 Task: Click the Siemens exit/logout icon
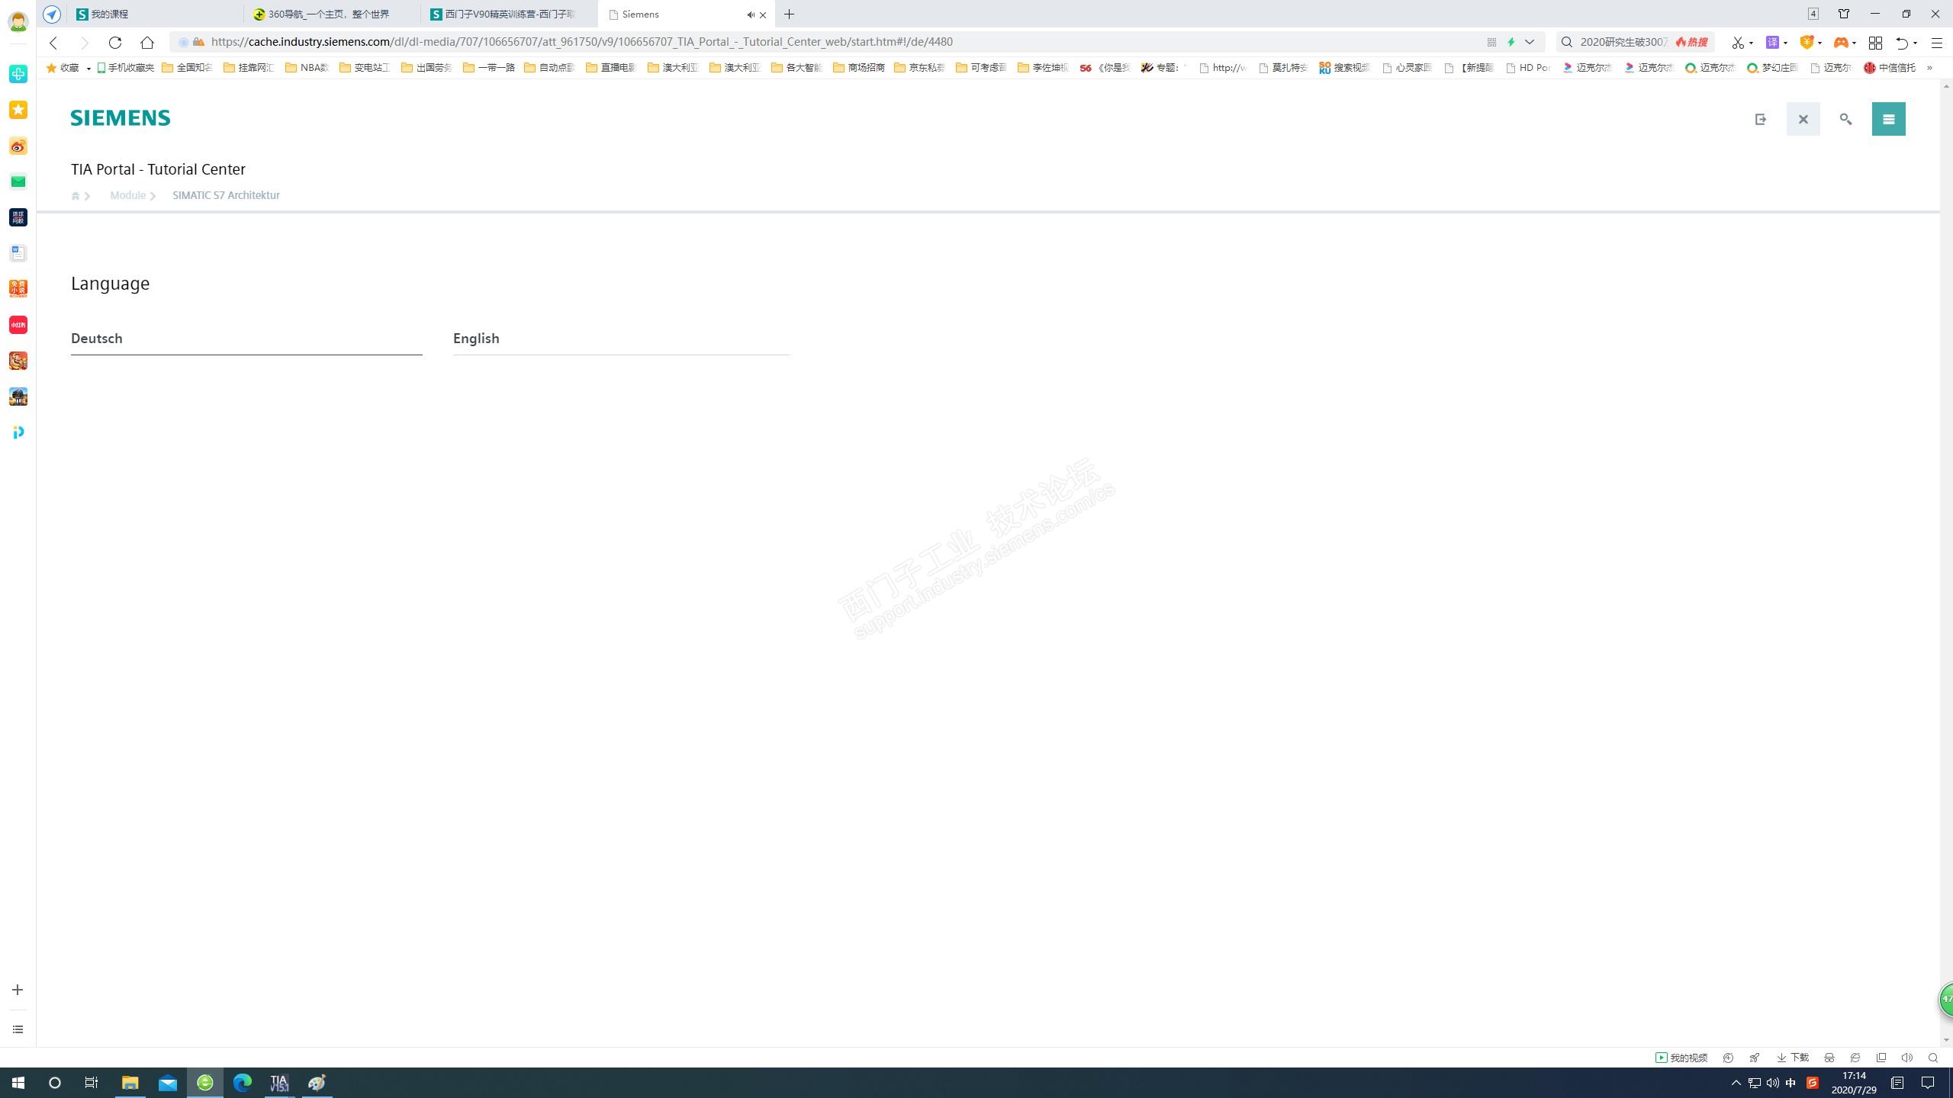[1760, 119]
